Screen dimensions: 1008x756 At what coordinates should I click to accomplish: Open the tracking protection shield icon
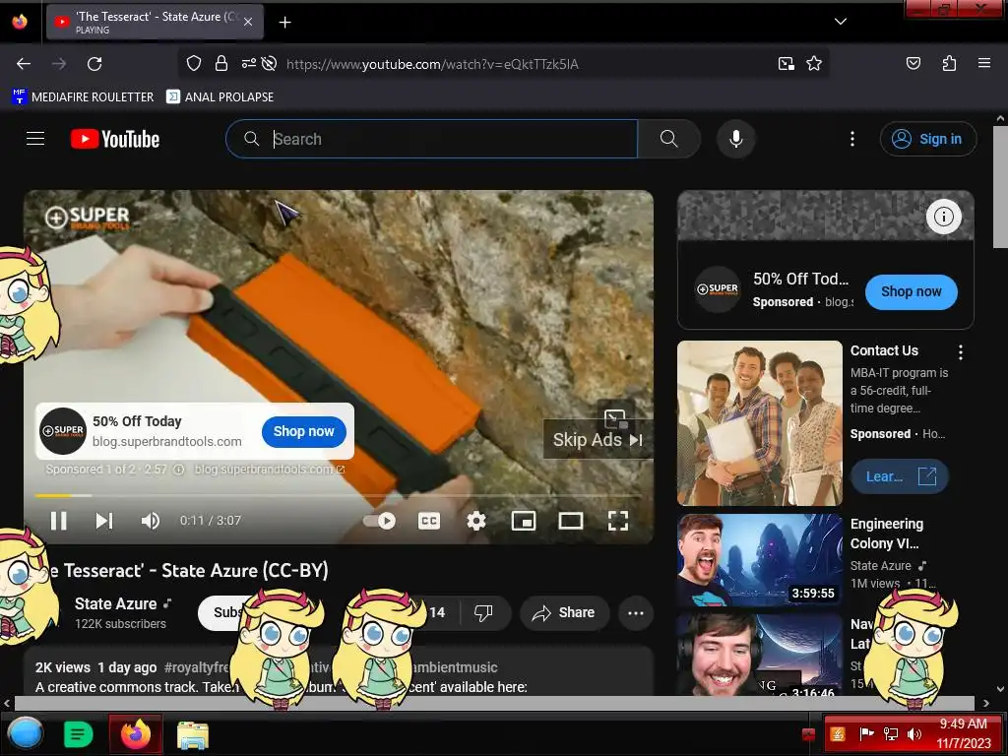point(194,63)
